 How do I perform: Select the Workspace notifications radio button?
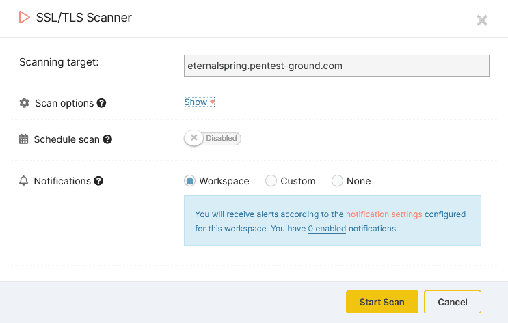(190, 181)
